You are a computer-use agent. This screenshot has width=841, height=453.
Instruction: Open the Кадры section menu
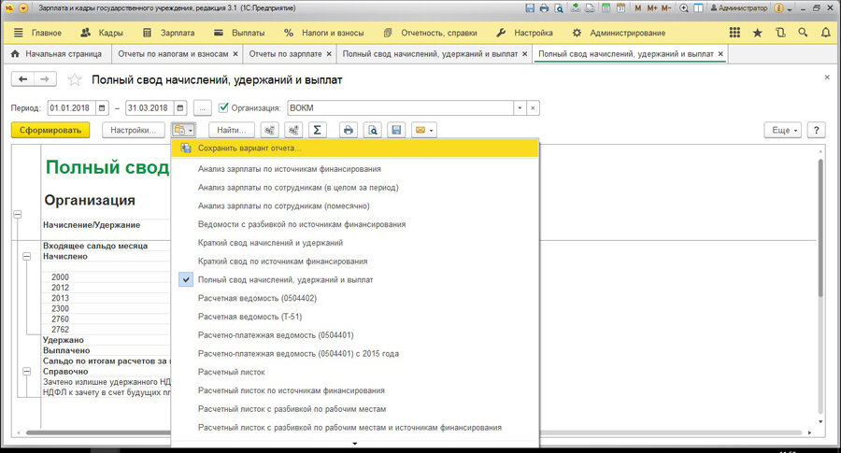pyautogui.click(x=101, y=33)
